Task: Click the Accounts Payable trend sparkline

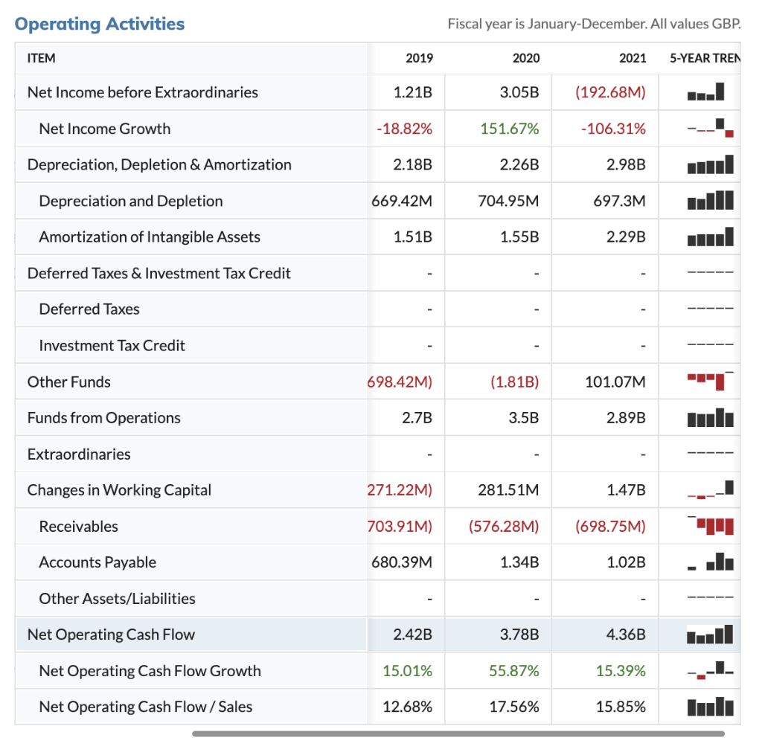Action: coord(710,562)
